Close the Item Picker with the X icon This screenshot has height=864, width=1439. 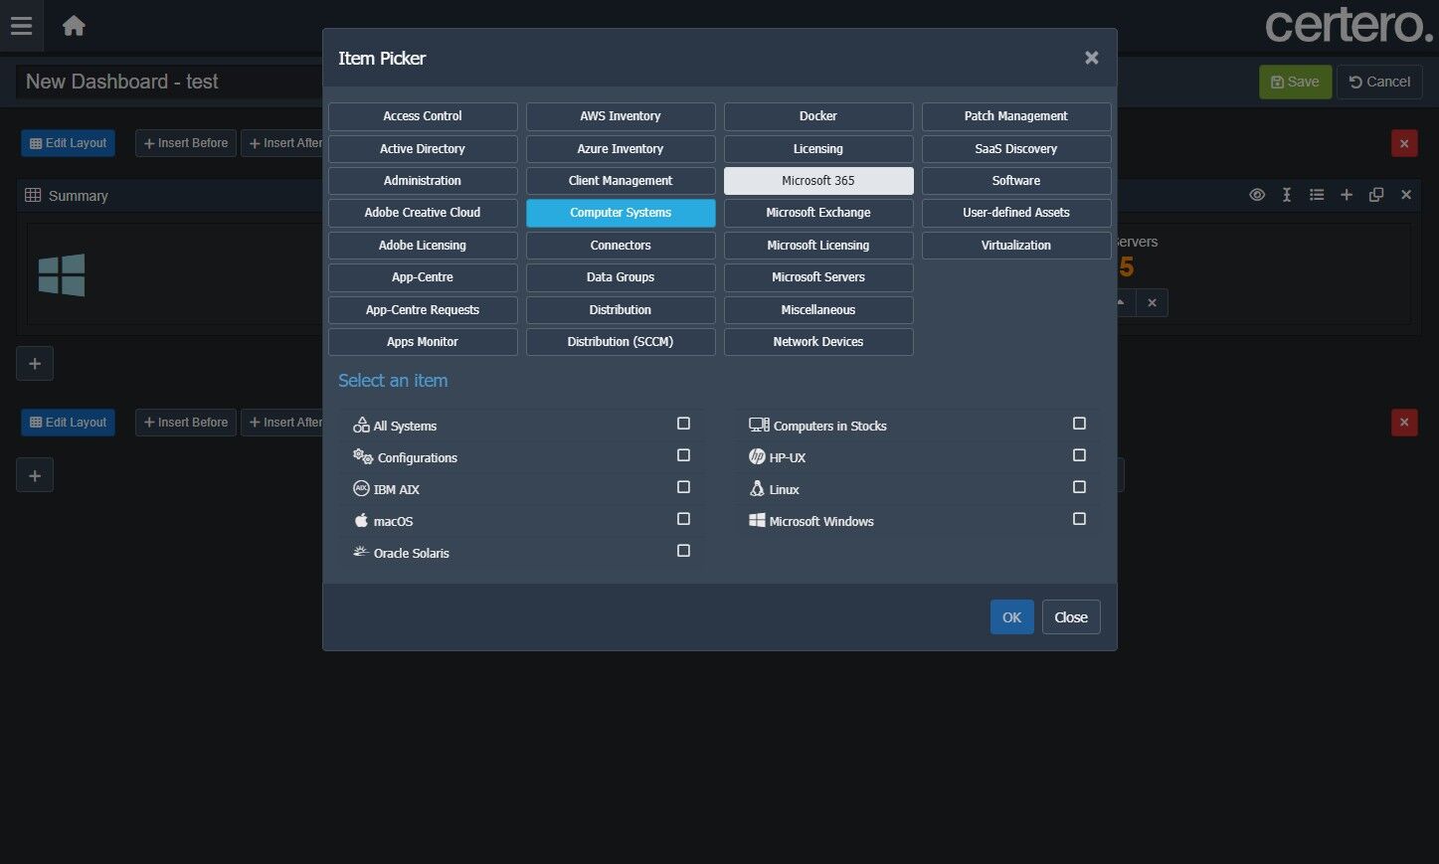(1091, 58)
